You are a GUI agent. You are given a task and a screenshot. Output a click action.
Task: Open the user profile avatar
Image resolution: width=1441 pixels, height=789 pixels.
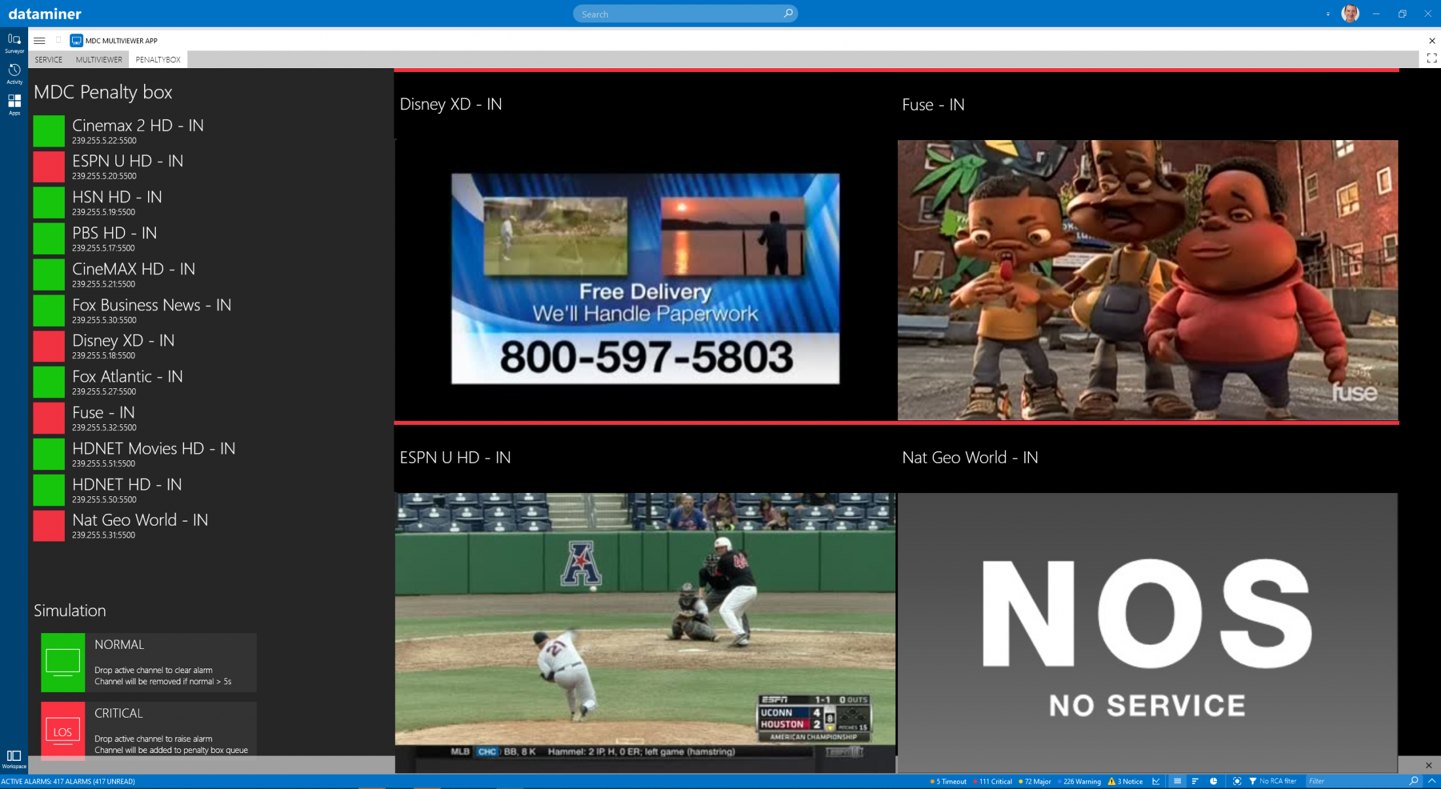[x=1350, y=13]
